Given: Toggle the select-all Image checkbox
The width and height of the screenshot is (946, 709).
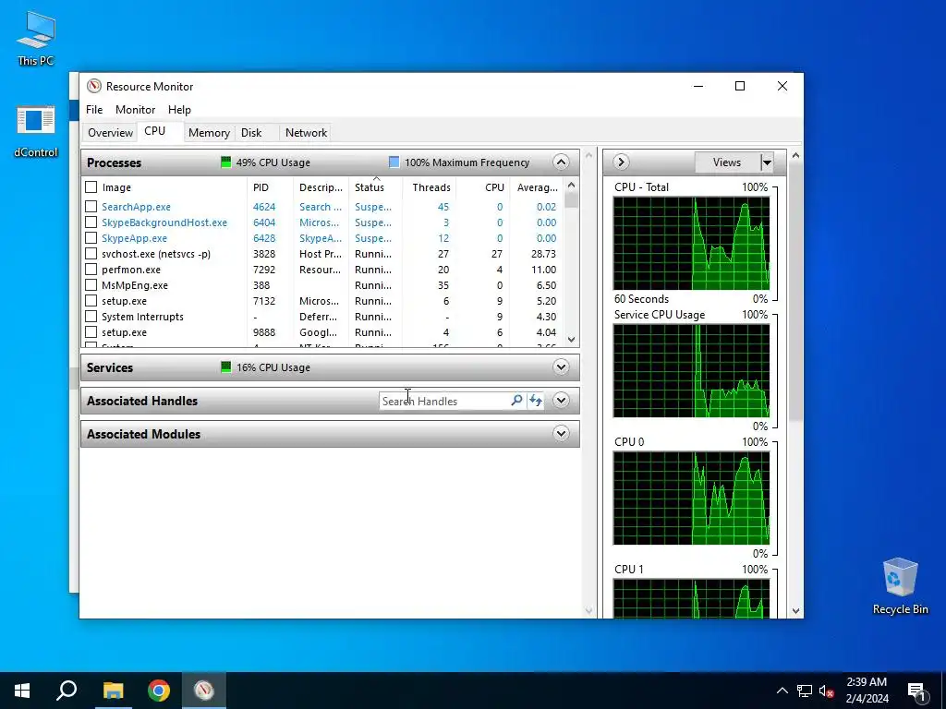Looking at the screenshot, I should (x=91, y=186).
